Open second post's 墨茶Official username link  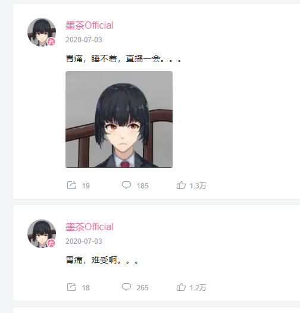pyautogui.click(x=89, y=227)
